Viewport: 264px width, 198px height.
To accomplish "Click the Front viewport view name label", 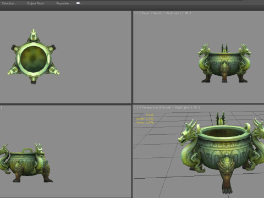I will pyautogui.click(x=146, y=13).
